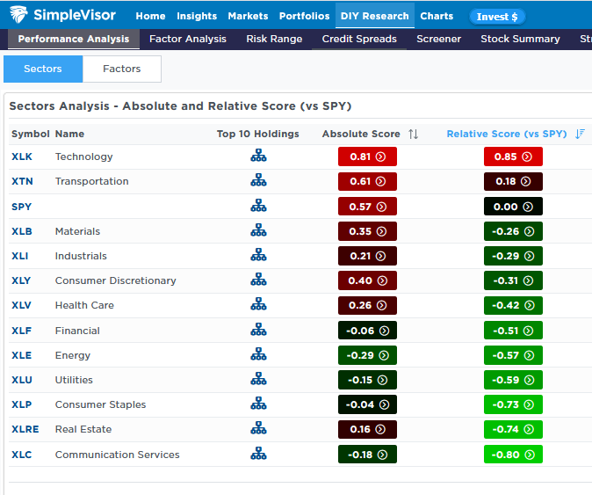Screen dimensions: 592x495
Task: Click the SimpleVisor eagle logo
Action: (x=18, y=14)
